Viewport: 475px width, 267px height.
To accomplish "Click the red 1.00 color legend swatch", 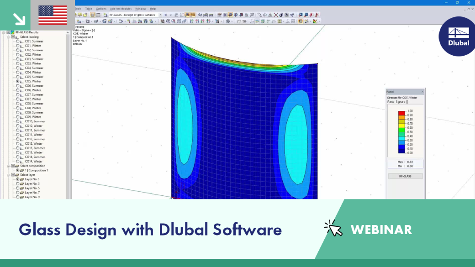I will (x=401, y=113).
